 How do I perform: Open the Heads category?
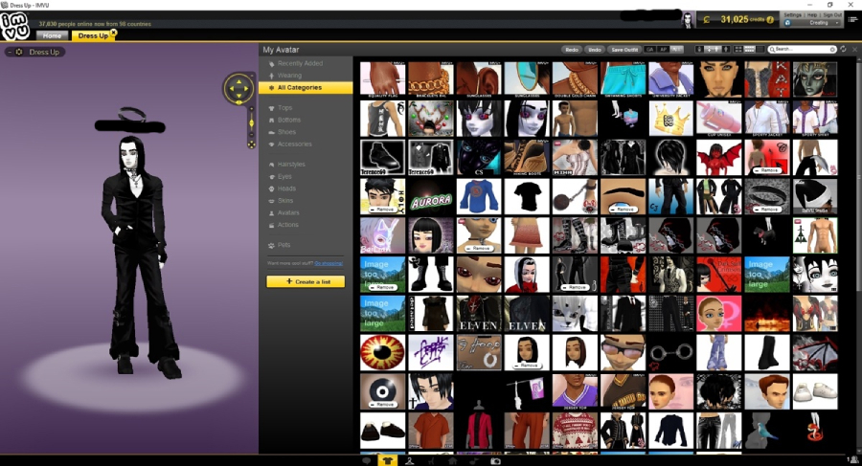(x=286, y=189)
